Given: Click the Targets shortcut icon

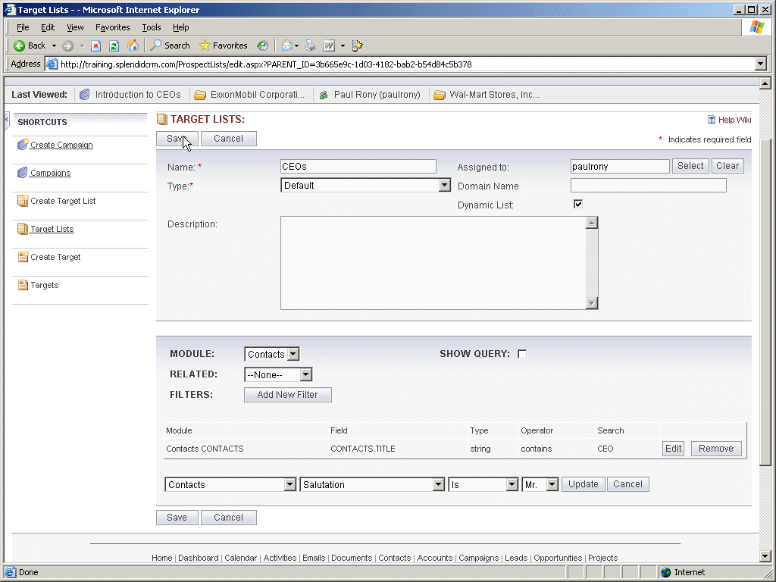Looking at the screenshot, I should tap(22, 285).
